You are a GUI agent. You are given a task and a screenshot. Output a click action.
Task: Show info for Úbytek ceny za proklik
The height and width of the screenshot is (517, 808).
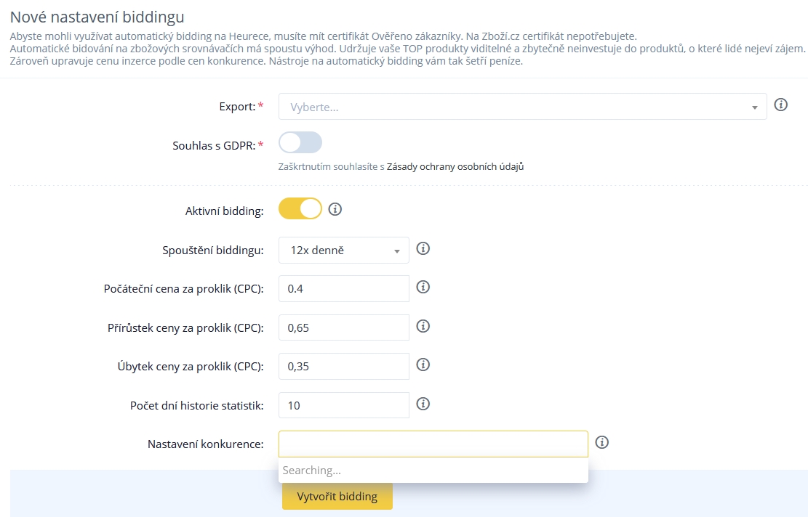(x=423, y=365)
